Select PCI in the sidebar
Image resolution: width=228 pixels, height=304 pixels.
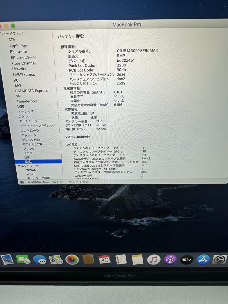[x=17, y=80]
